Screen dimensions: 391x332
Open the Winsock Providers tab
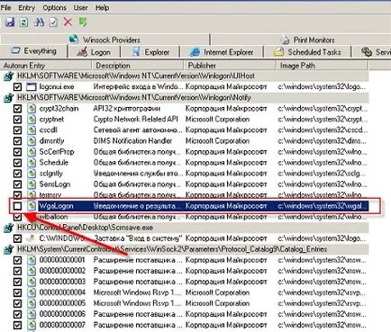pos(105,40)
